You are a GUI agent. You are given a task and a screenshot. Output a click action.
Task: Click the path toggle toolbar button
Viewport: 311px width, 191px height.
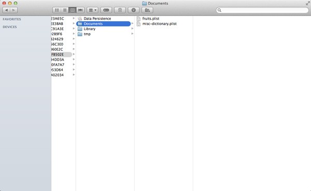(x=106, y=10)
